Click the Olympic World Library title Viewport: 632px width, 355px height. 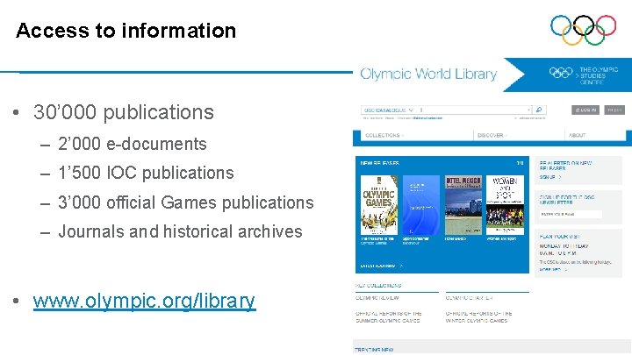click(428, 74)
